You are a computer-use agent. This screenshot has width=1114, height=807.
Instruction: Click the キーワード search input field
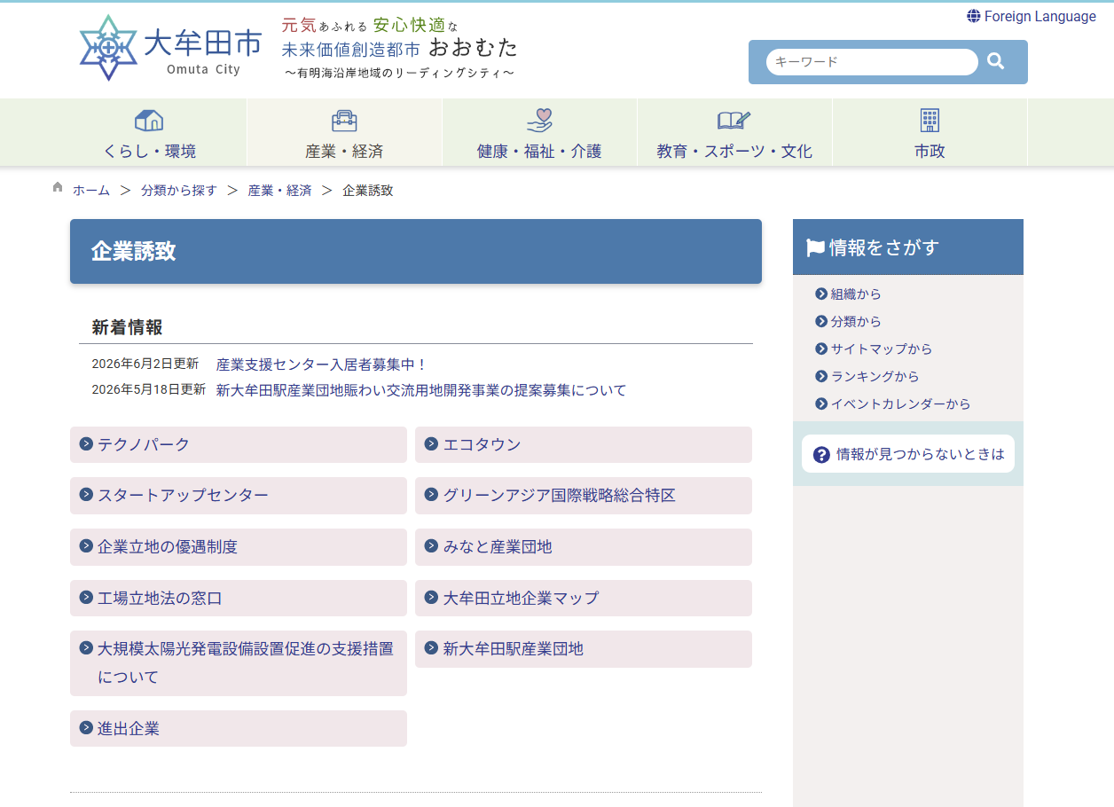click(x=872, y=62)
